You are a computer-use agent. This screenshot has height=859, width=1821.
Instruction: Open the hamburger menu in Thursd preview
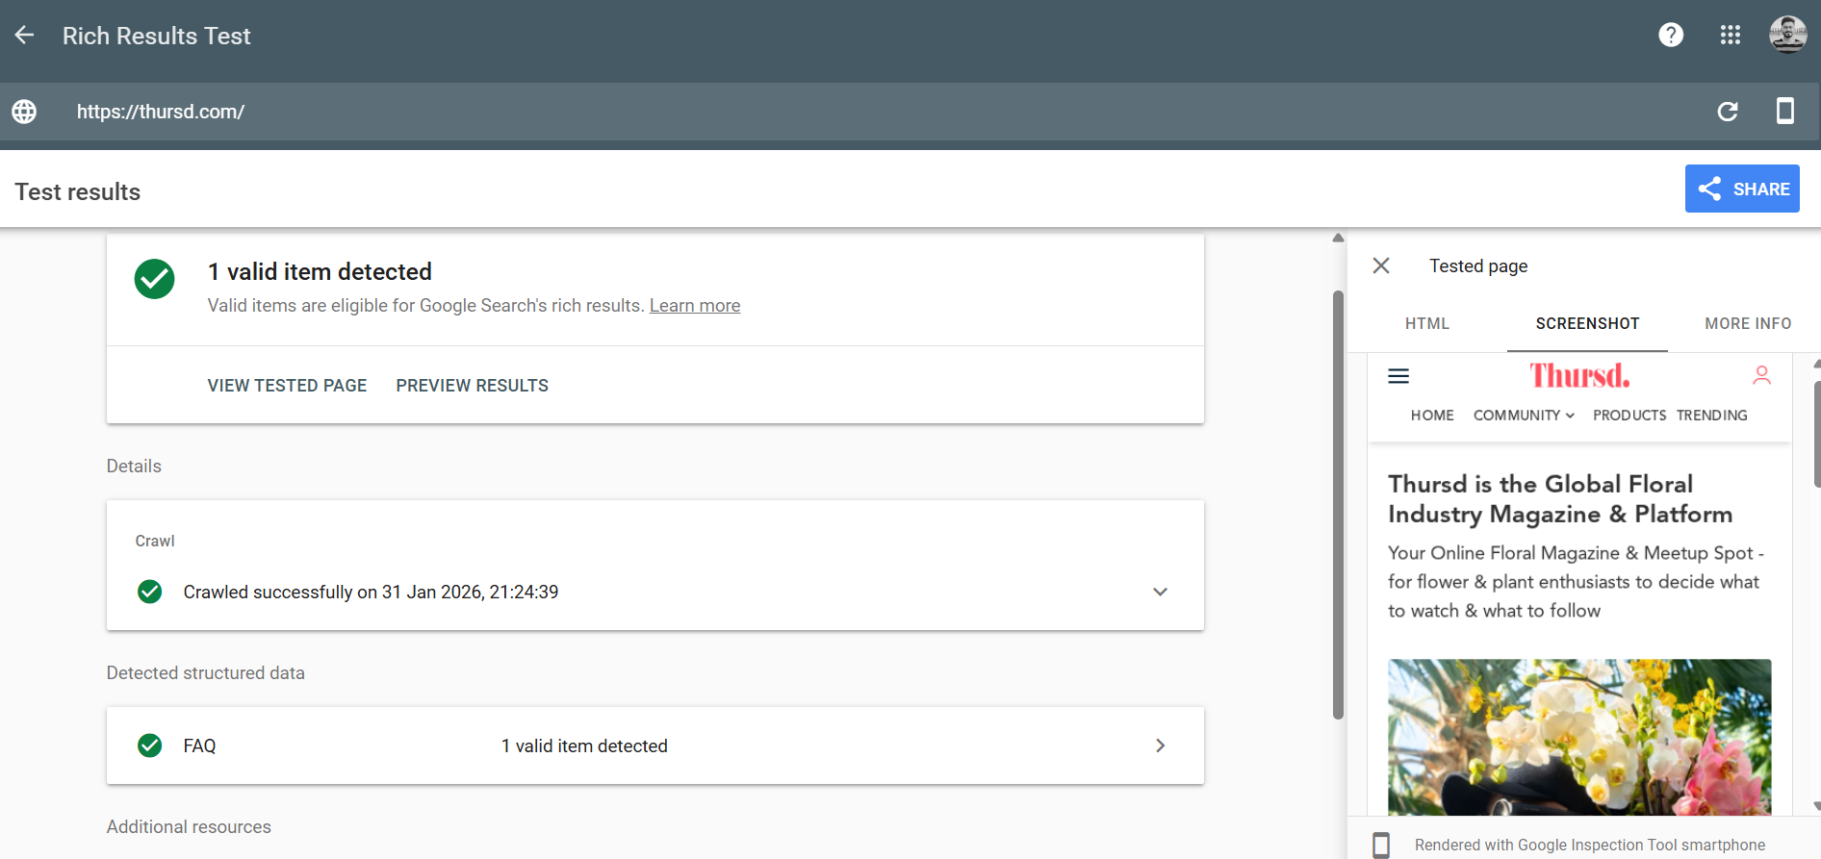click(1398, 376)
